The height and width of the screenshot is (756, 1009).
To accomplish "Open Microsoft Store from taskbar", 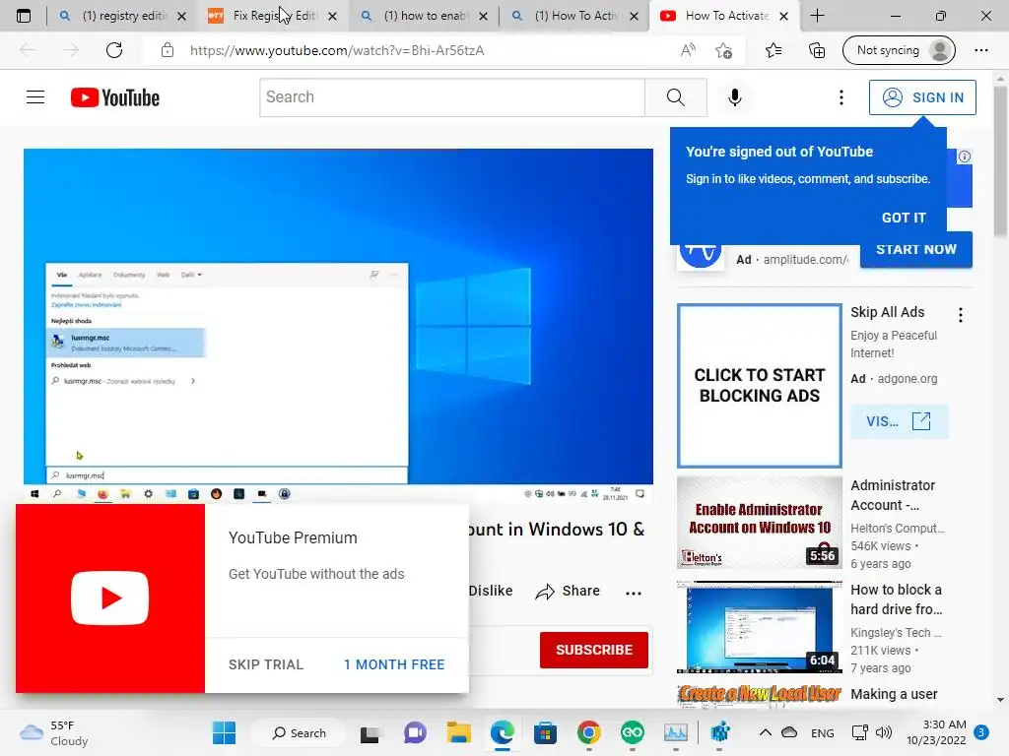I will [545, 732].
